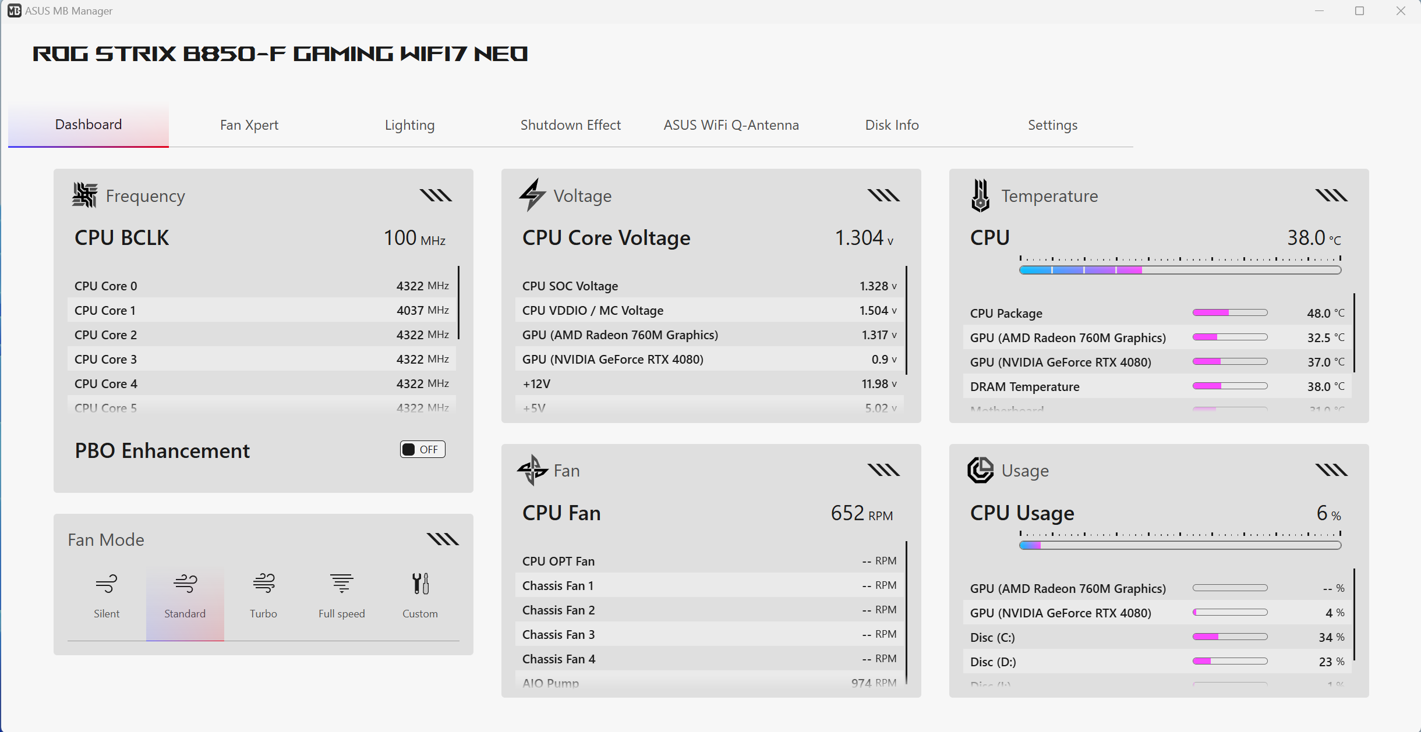Click the Fan panel fan-blade icon
This screenshot has width=1421, height=732.
point(532,470)
